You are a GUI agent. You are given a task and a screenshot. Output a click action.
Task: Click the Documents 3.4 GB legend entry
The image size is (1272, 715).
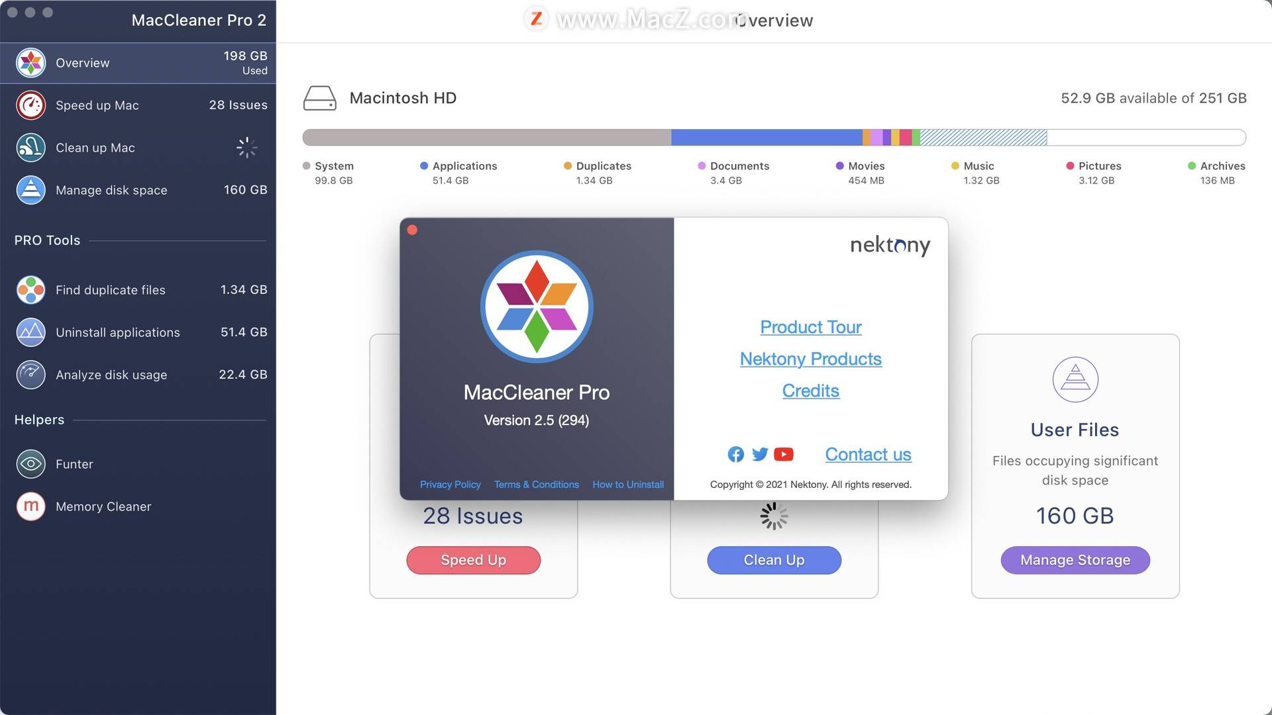click(733, 173)
